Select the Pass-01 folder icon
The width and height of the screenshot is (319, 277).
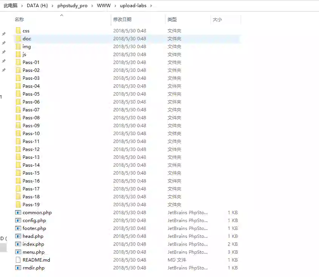(x=18, y=62)
